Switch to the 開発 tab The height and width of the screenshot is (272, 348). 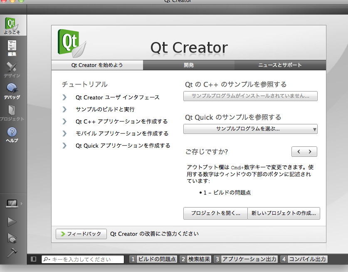coord(189,65)
